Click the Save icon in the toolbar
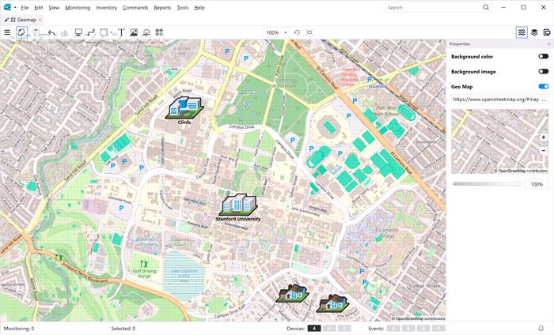 pyautogui.click(x=36, y=32)
